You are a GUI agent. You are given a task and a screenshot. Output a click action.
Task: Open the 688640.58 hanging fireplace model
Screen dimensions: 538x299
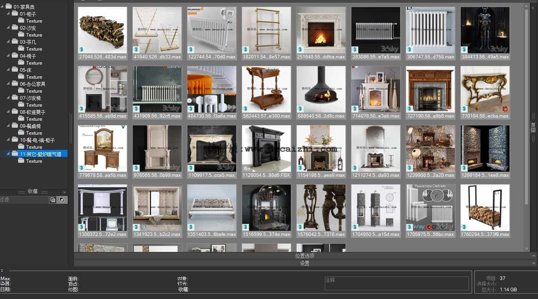[x=321, y=89]
